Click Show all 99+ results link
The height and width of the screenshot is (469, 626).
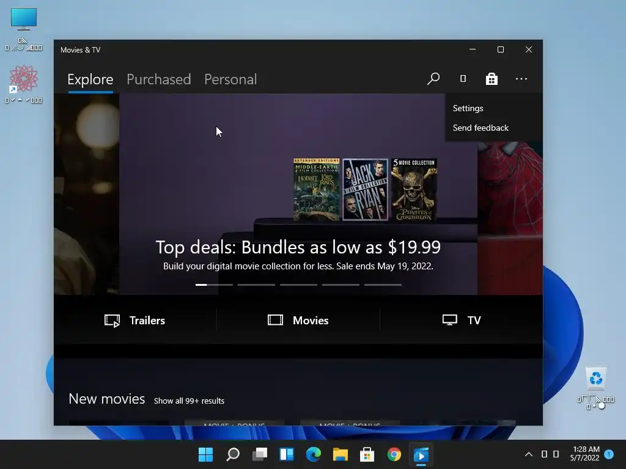point(190,401)
